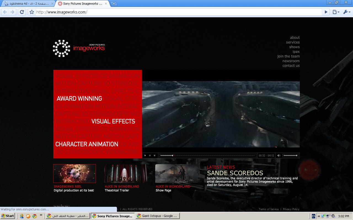Open the wrench settings menu
Image resolution: width=353 pixels, height=220 pixels.
[347, 12]
